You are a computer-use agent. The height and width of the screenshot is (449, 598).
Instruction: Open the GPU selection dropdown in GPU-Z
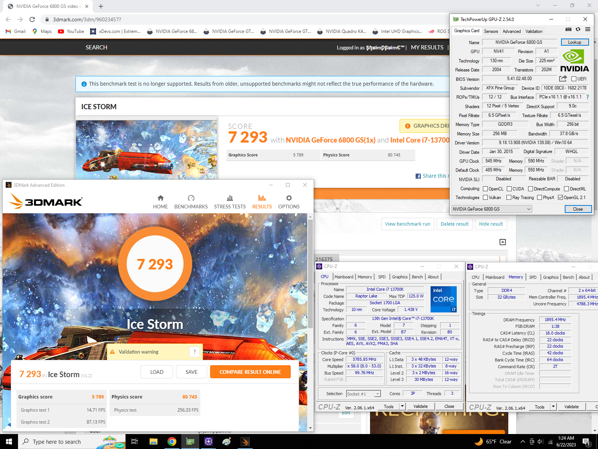coord(492,209)
